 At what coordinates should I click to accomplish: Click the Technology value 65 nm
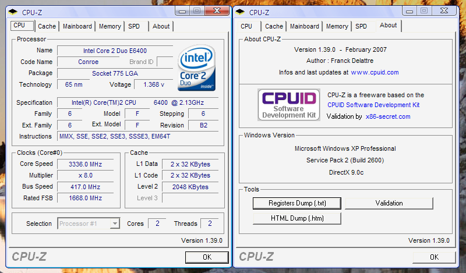[73, 84]
